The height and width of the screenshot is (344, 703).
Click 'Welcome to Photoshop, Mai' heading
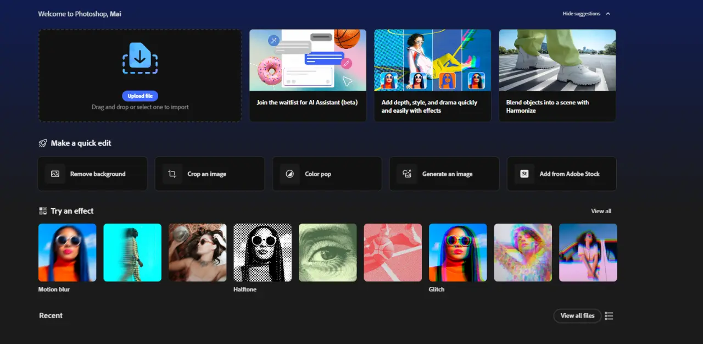click(x=80, y=14)
